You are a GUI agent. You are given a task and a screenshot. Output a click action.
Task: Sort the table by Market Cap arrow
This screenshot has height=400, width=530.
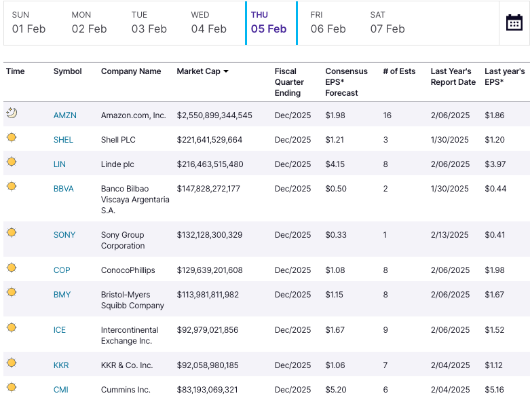226,71
